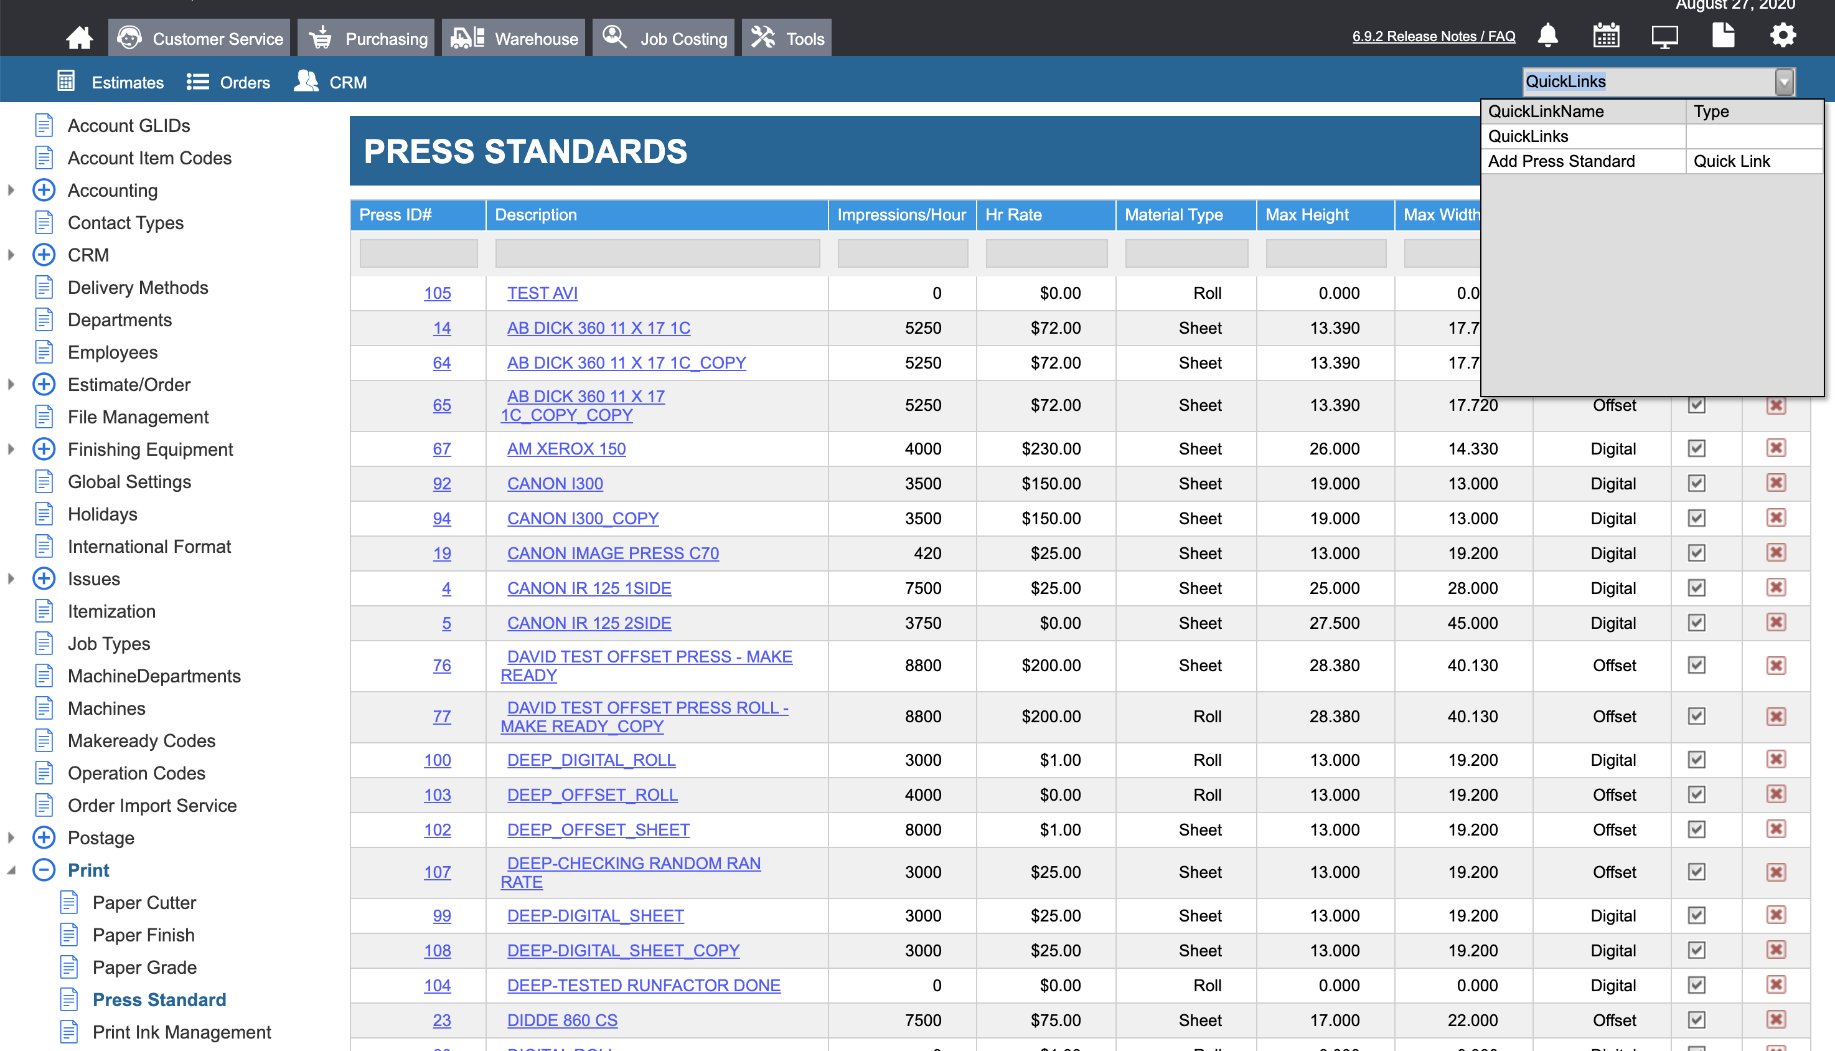
Task: Click the Finishing Equipment plus circle icon
Action: (x=44, y=449)
